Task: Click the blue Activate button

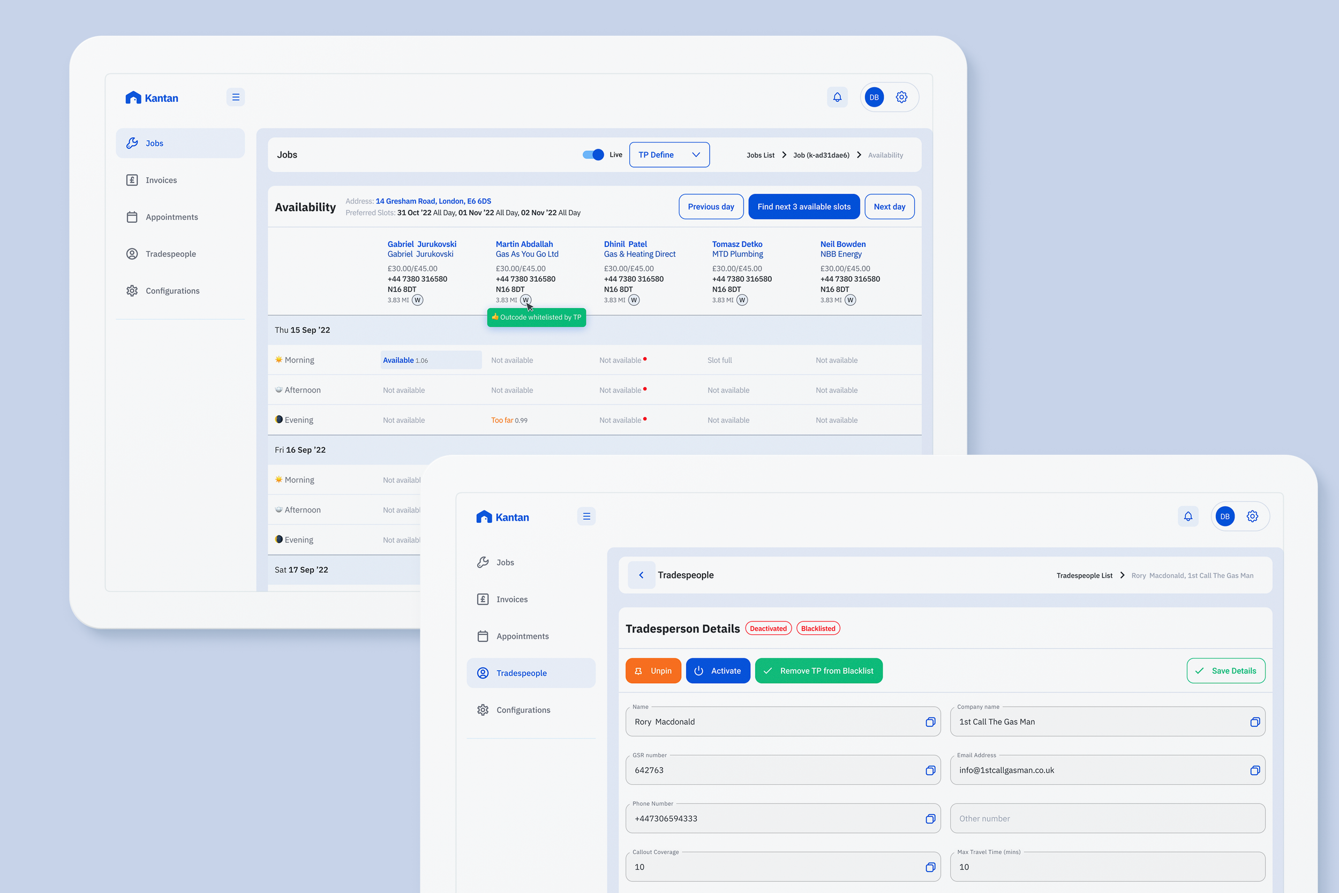Action: click(718, 671)
